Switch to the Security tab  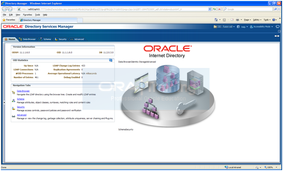pyautogui.click(x=61, y=39)
